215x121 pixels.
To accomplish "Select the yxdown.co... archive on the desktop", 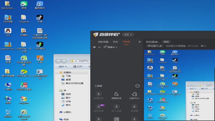I will 8,46.
